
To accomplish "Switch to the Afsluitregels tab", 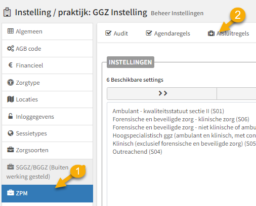I will coord(228,33).
